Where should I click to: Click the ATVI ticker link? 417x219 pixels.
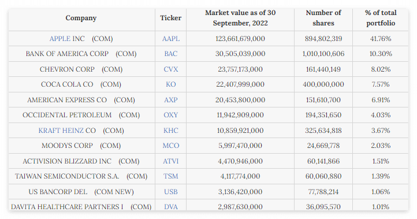(171, 161)
